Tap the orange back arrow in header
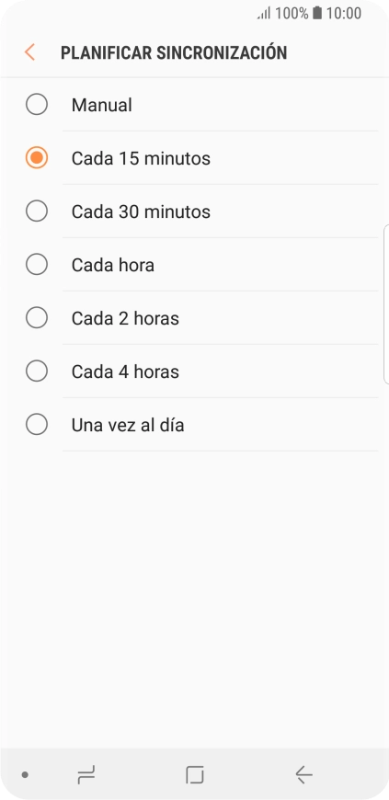This screenshot has height=800, width=389. (29, 52)
